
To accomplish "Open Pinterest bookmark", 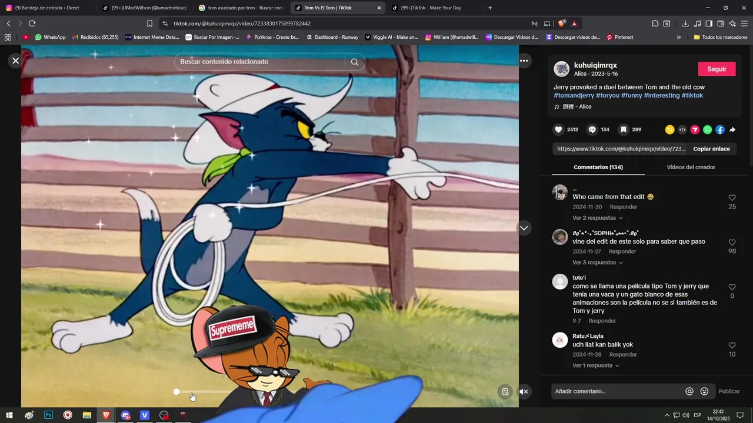I will tap(619, 37).
